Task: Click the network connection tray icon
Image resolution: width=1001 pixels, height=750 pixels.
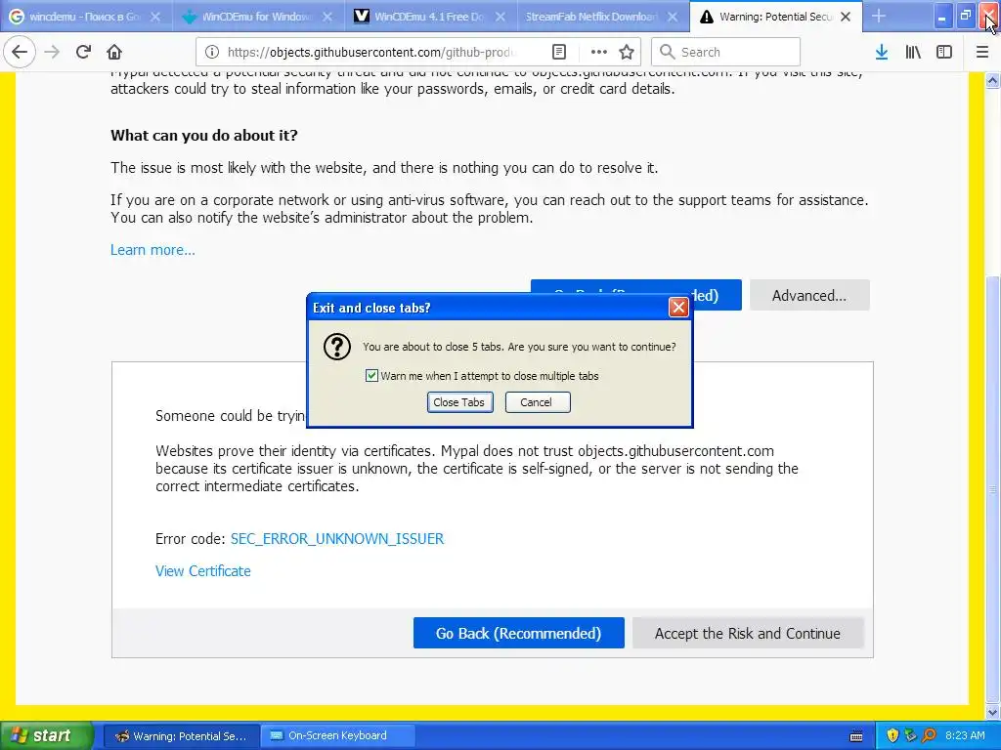Action: [910, 735]
